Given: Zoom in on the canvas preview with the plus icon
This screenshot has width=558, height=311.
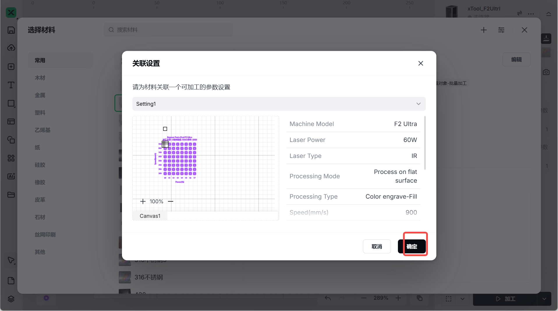Looking at the screenshot, I should click(x=143, y=202).
